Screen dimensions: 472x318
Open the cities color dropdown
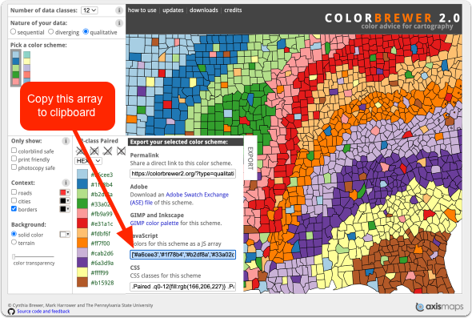65,201
